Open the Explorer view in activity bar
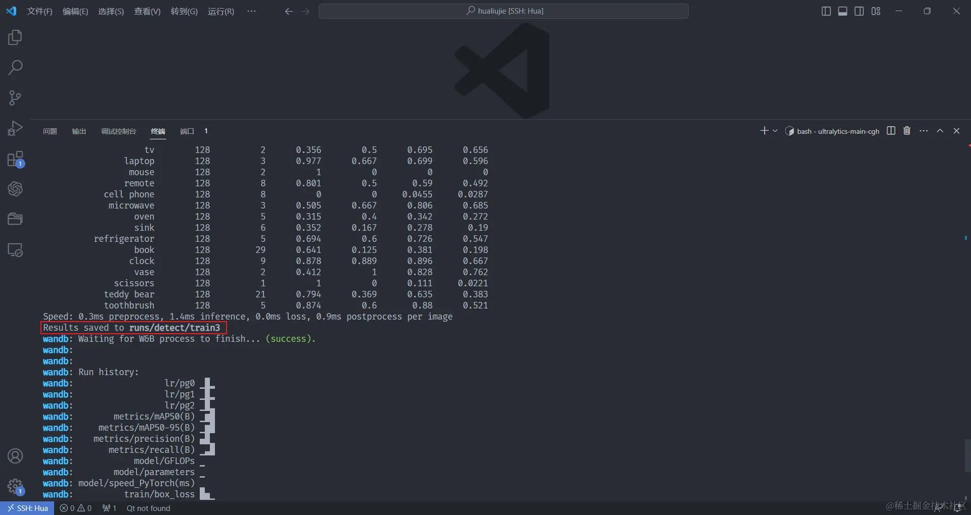The image size is (971, 515). pos(15,37)
